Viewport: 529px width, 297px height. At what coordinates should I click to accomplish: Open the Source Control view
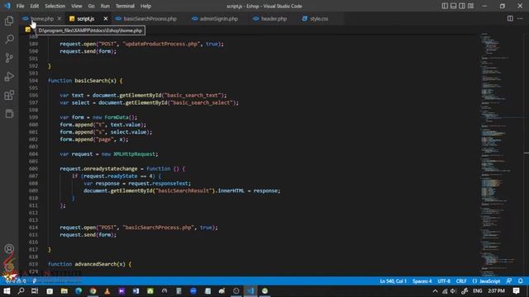pos(9,58)
